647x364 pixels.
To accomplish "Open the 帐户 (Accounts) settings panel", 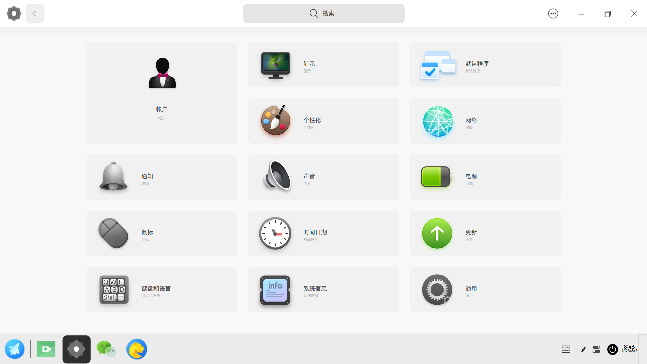I will [x=161, y=93].
